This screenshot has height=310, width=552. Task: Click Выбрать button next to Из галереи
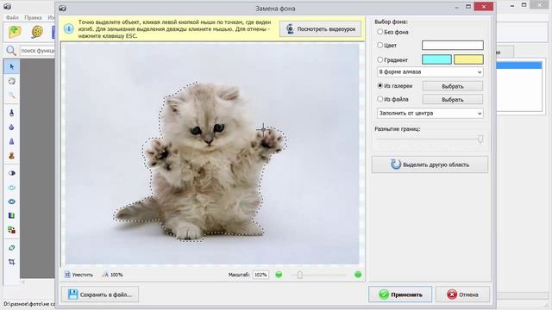[x=453, y=86]
